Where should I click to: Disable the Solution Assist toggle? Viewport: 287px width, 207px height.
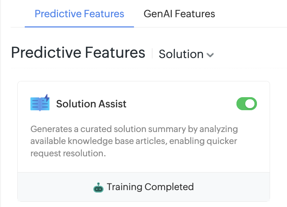pyautogui.click(x=246, y=104)
